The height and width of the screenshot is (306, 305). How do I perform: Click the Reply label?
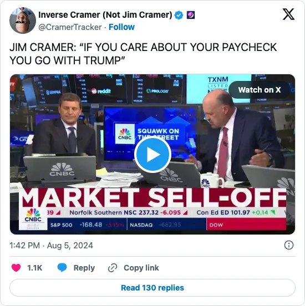click(84, 268)
